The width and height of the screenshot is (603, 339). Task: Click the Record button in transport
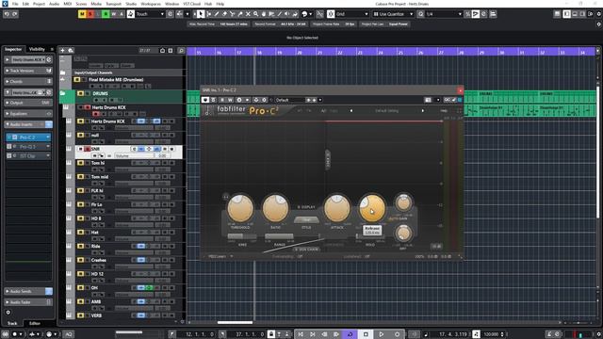397,334
